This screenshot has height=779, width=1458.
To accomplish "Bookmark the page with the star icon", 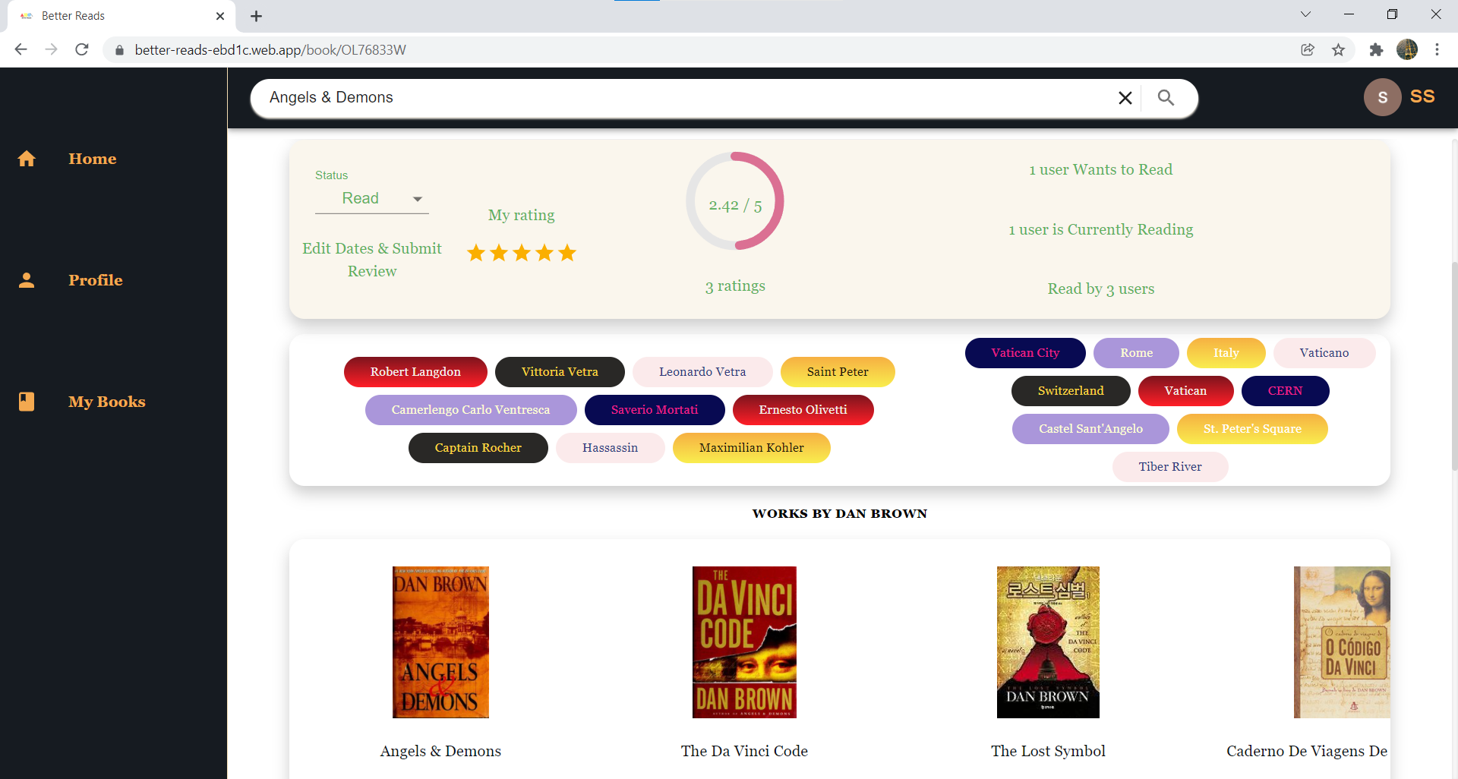I will pos(1339,49).
